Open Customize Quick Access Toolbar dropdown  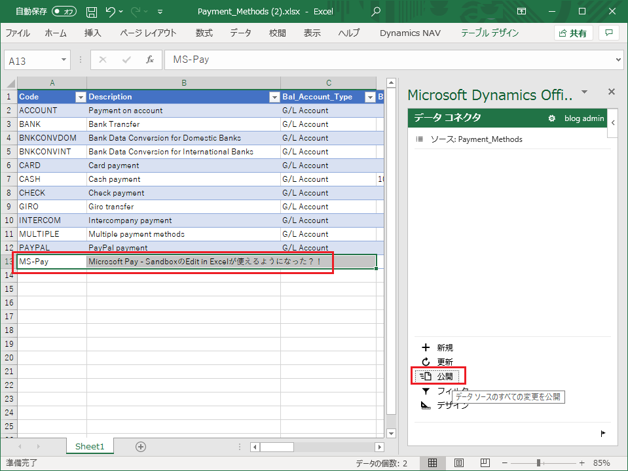tap(160, 12)
